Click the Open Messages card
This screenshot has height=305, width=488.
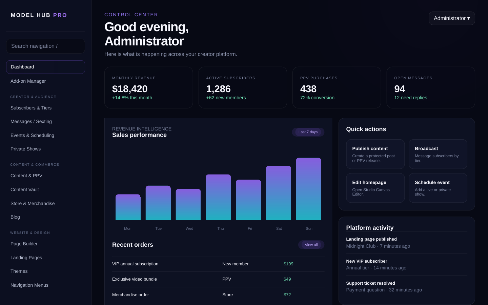pos(431,87)
